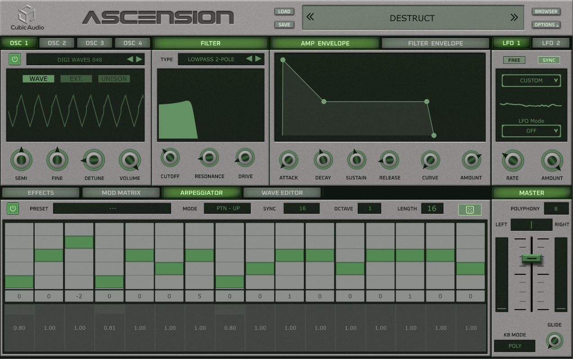Click the envelope SUSTAIN knob
Viewport: 573px width, 359px height.
coord(356,160)
